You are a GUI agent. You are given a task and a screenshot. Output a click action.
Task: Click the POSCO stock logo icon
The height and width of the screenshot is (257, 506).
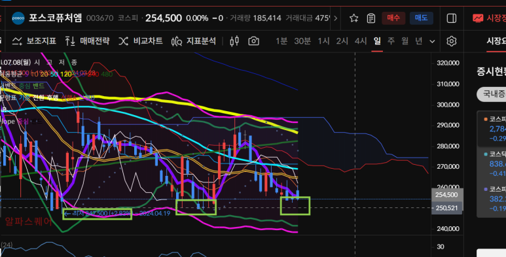point(18,18)
